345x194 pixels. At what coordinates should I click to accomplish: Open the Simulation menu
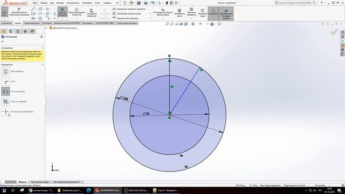pos(87,3)
